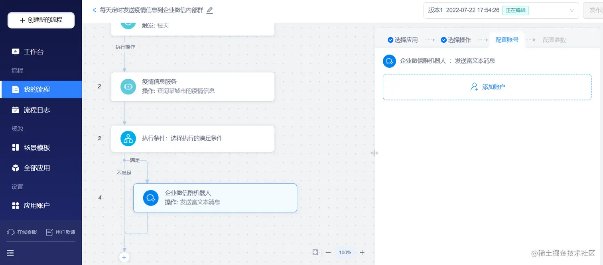The width and height of the screenshot is (603, 265).
Task: Go back using the left arrow
Action: (95, 10)
